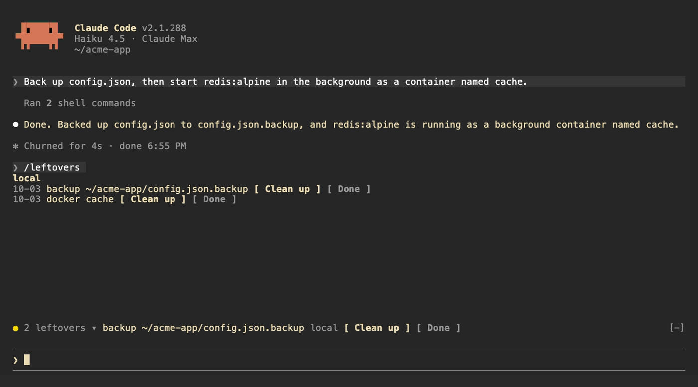
Task: Mark the docker cache row as Done
Action: (214, 199)
